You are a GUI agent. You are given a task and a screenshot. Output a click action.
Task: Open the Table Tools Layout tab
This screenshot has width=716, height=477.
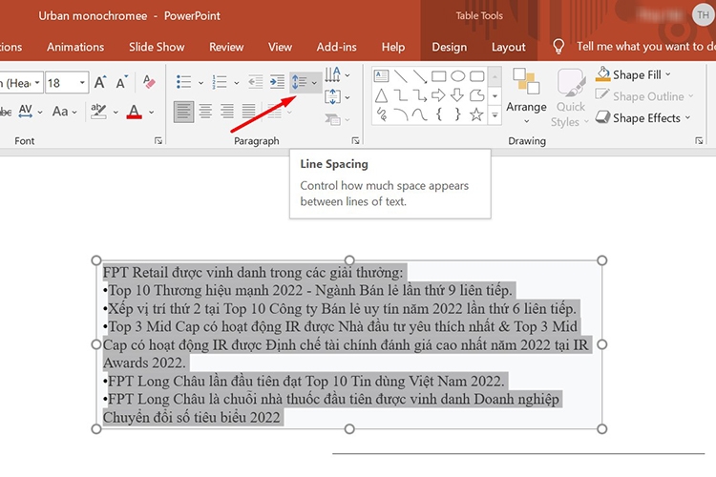[x=508, y=47]
